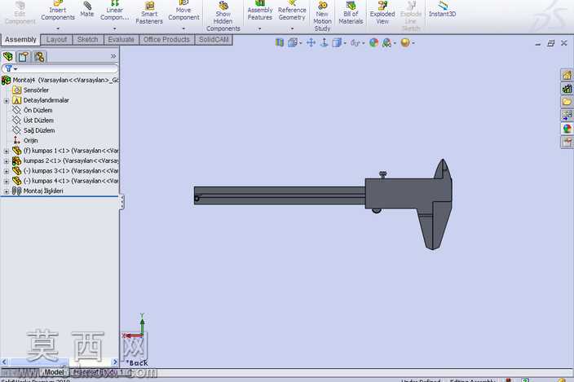The height and width of the screenshot is (382, 574).
Task: Switch to the Assembly tab
Action: click(20, 39)
